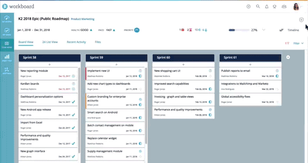Open the Filter dropdown

click(299, 43)
